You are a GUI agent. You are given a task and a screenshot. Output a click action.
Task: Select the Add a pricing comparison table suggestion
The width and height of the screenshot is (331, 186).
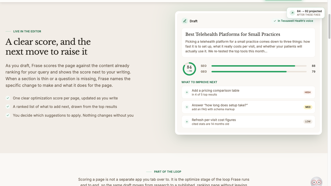[248, 92]
